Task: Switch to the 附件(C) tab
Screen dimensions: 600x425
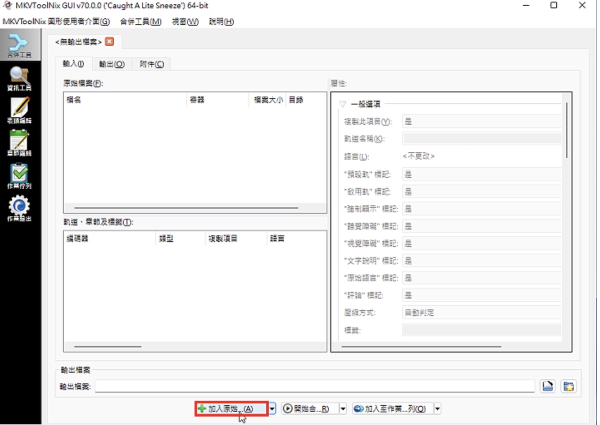Action: coord(152,64)
